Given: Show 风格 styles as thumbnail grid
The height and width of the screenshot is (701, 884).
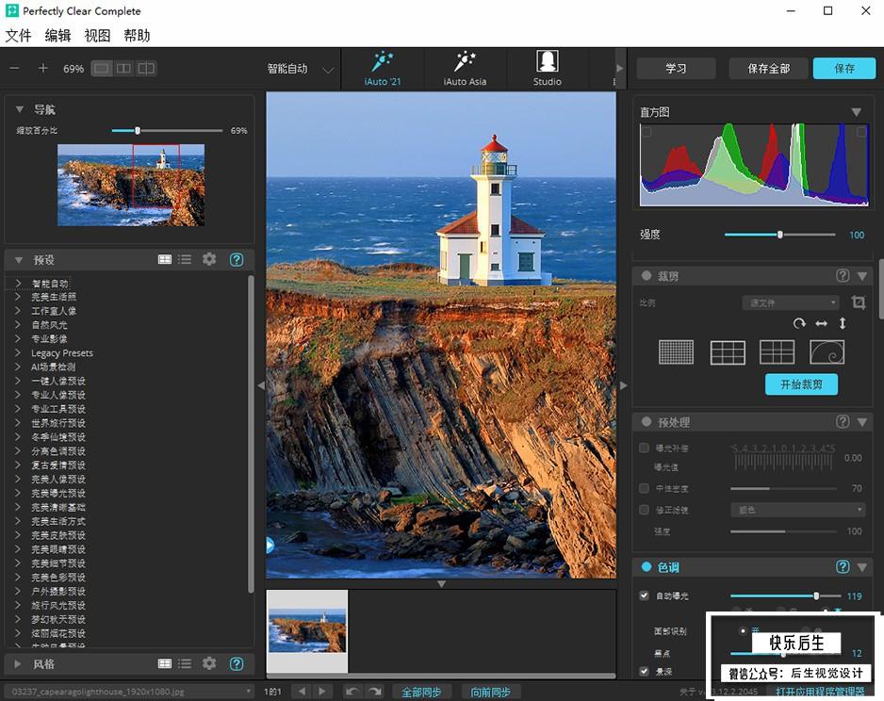Looking at the screenshot, I should 165,663.
